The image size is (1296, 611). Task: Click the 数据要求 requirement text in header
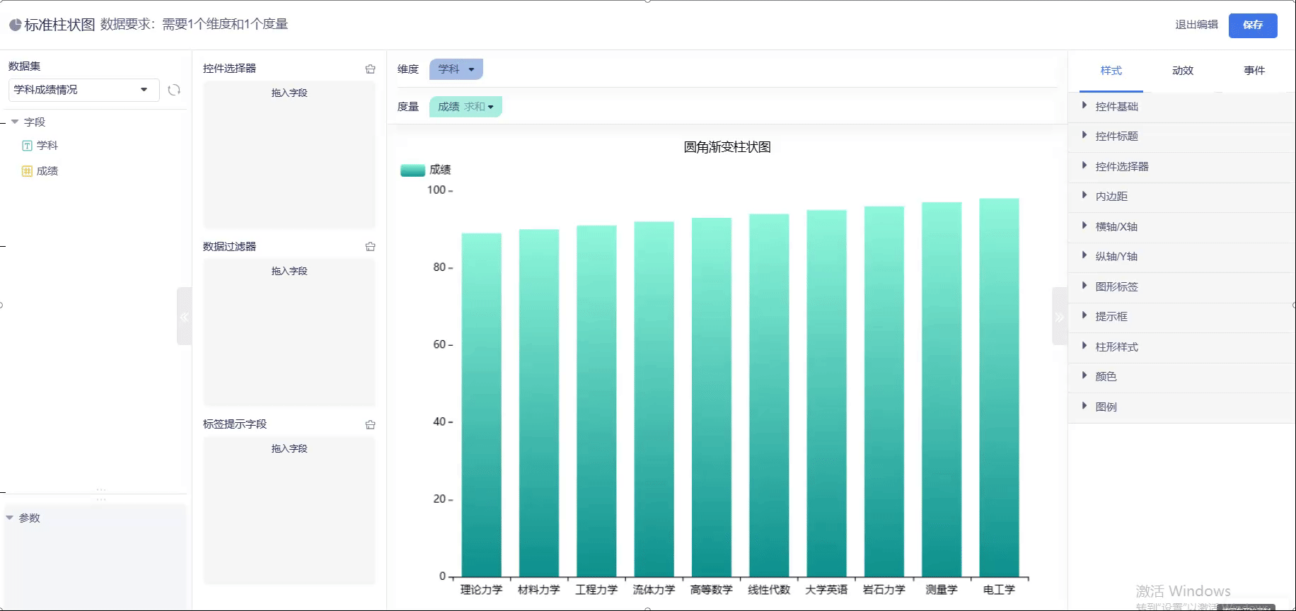pos(194,24)
